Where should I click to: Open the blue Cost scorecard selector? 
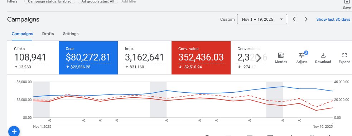[88, 58]
